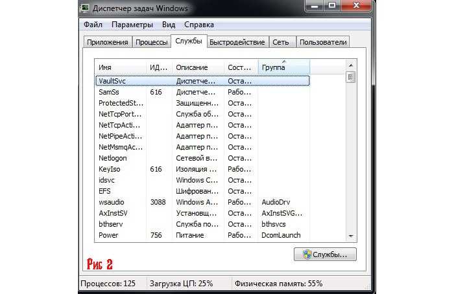Sort by the Сост... column header
454x294 pixels.
click(241, 67)
